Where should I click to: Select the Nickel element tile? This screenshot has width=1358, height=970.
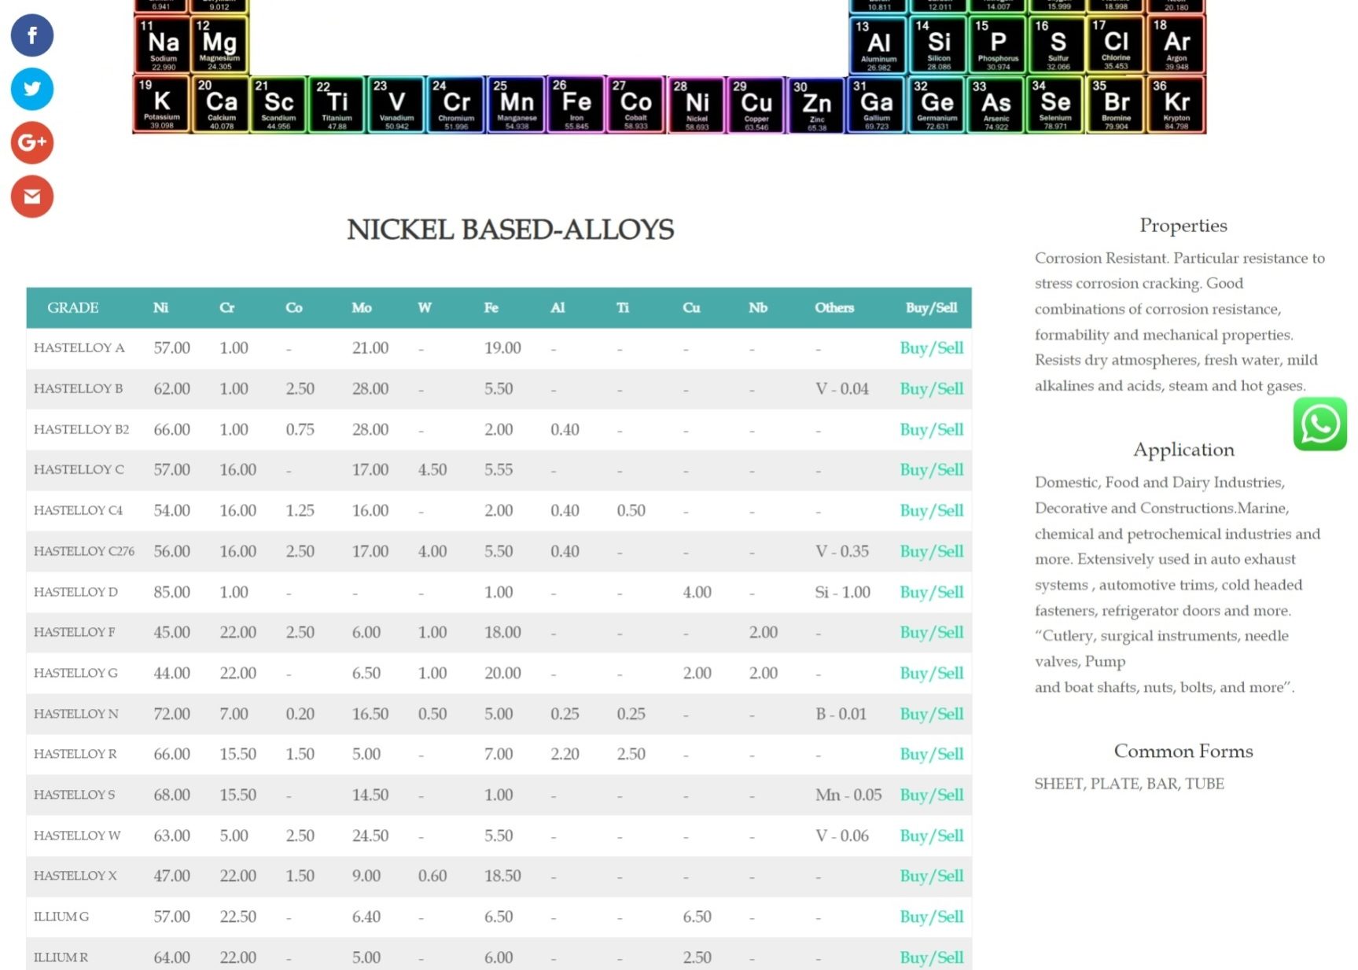pyautogui.click(x=696, y=105)
